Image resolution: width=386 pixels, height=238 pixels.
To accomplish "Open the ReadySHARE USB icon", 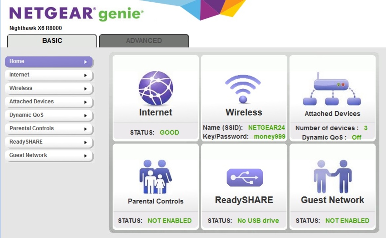I will [245, 177].
